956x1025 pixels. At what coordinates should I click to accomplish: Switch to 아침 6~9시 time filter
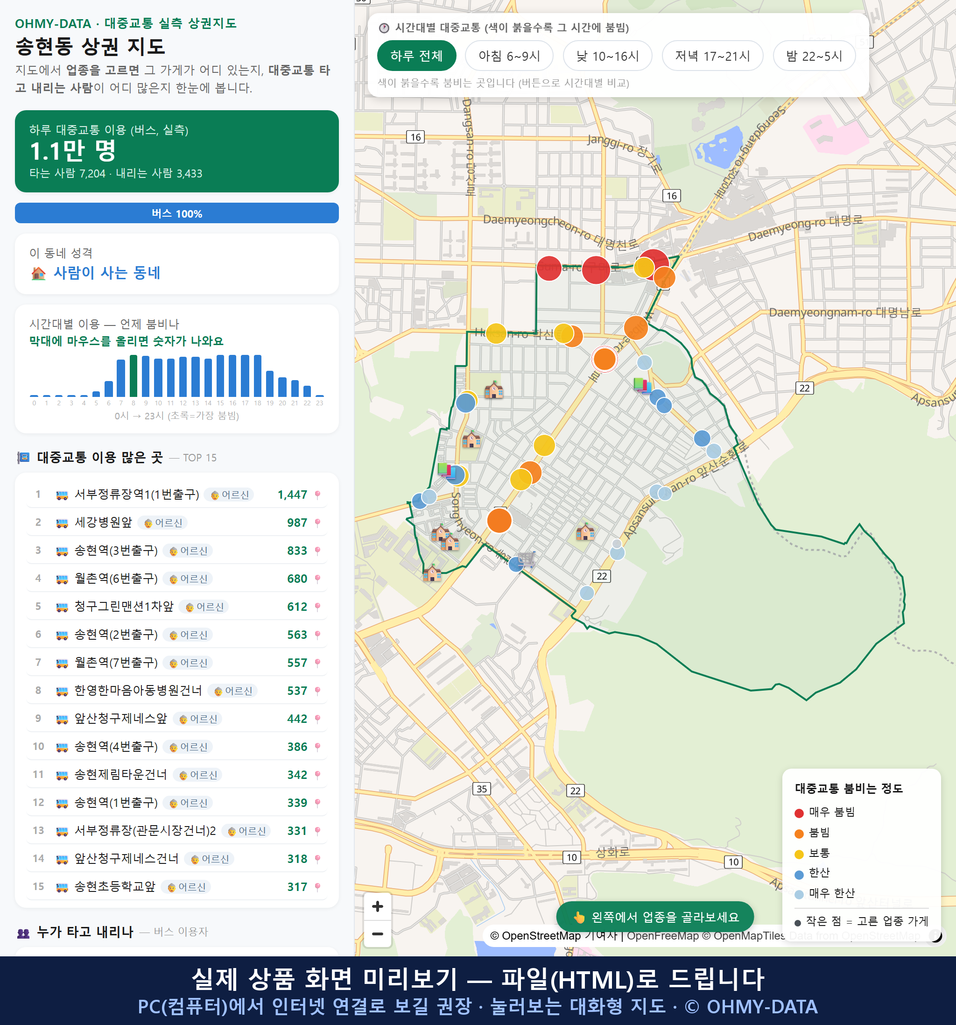pos(509,56)
